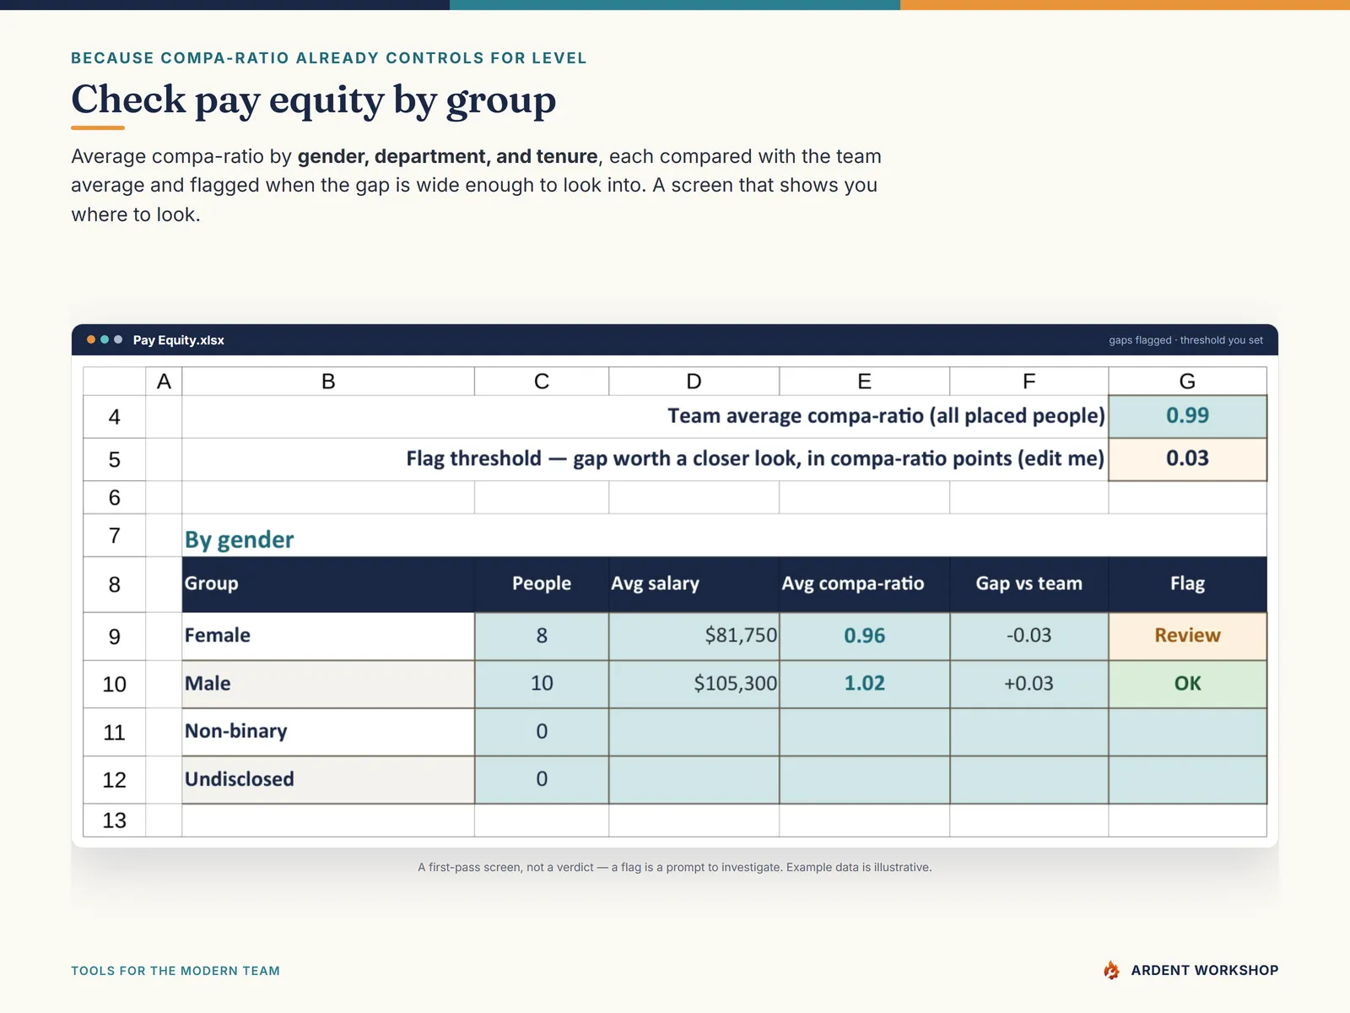
Task: Select Female avg compa-ratio 0.96
Action: pos(864,636)
